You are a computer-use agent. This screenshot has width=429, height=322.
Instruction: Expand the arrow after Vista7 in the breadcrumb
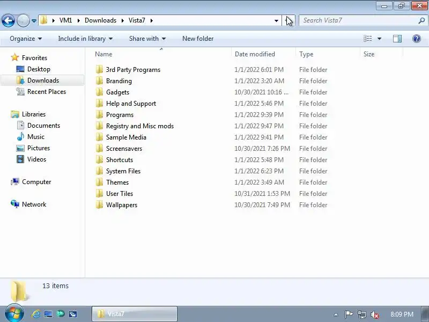151,20
